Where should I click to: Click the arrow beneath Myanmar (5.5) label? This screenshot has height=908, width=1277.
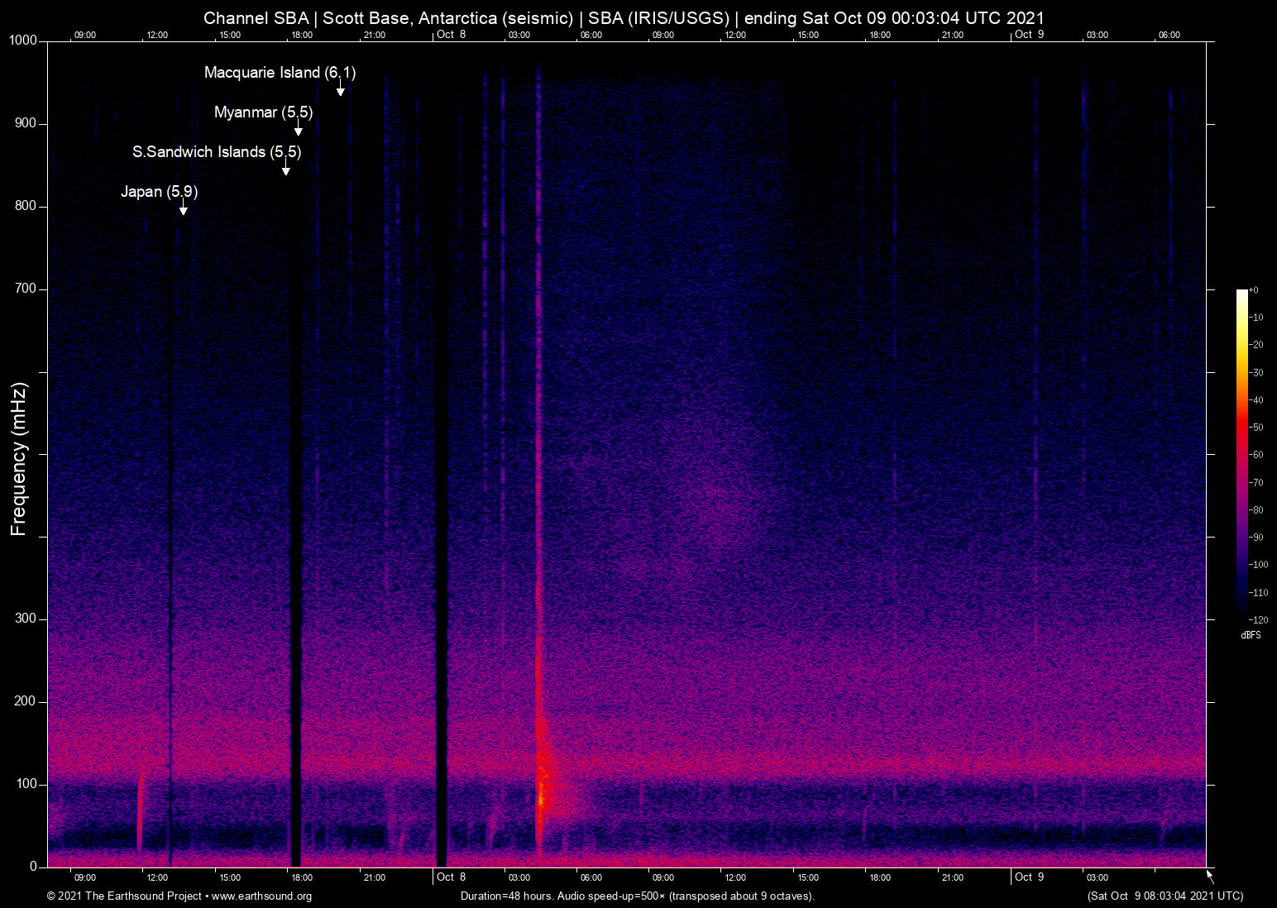pos(298,128)
